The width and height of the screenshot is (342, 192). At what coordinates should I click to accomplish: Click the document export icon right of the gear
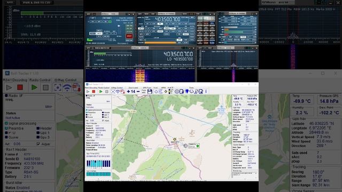pyautogui.click(x=182, y=92)
